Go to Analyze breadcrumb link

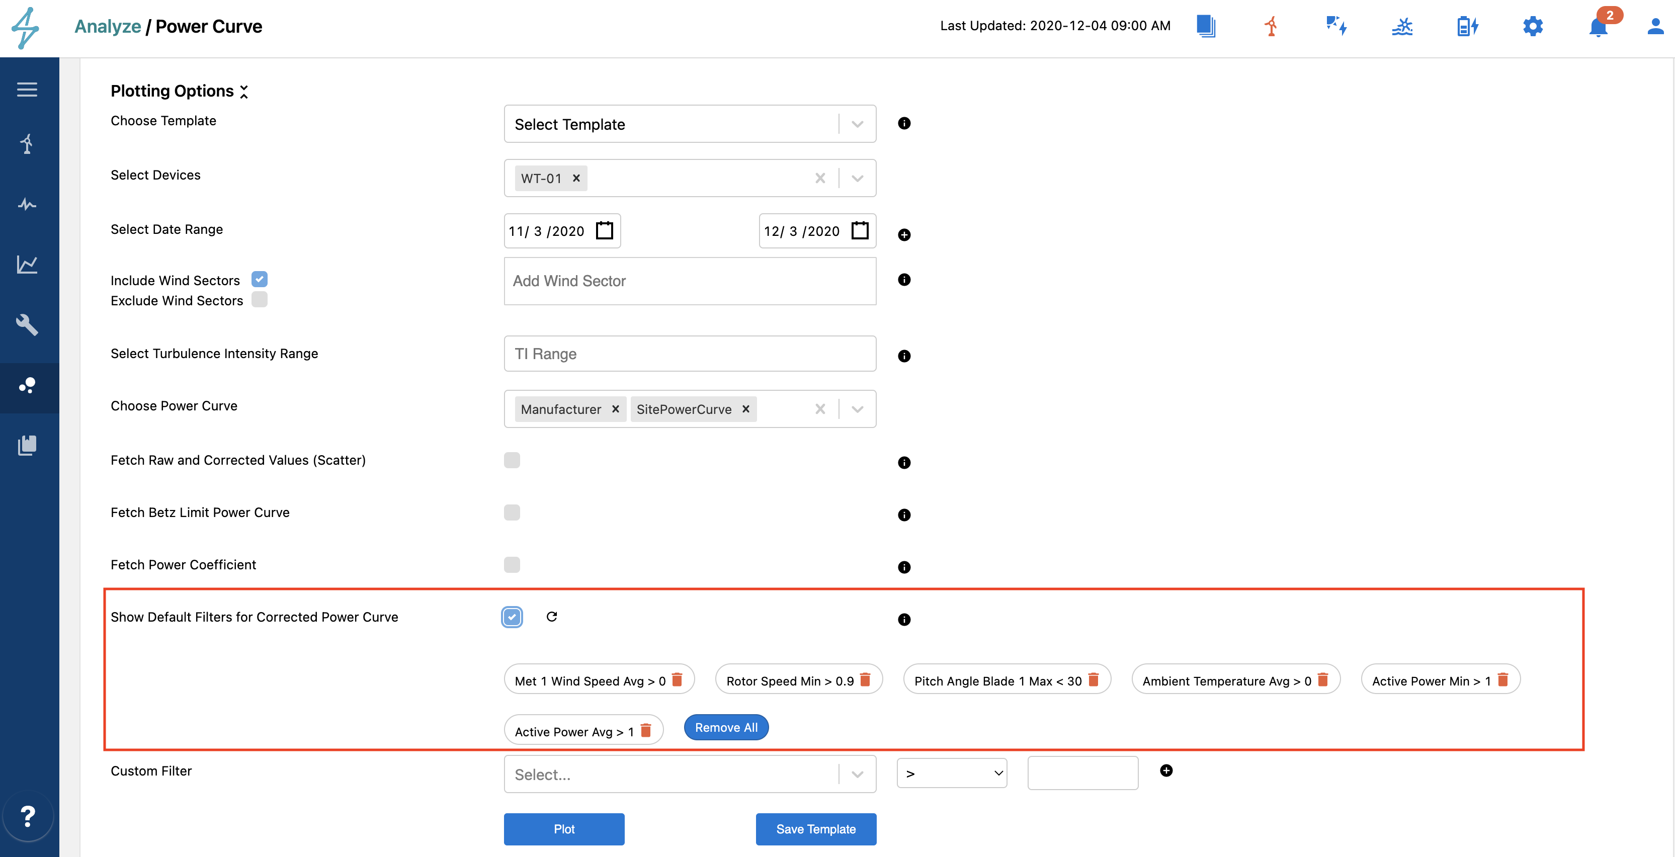(107, 27)
